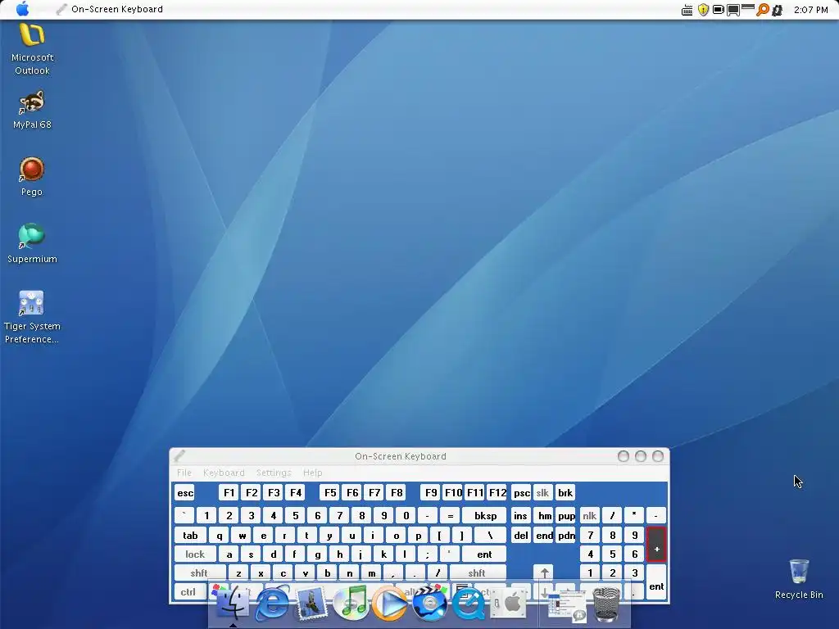Click the main ent key beside apostrophe
The height and width of the screenshot is (629, 839).
pos(484,554)
